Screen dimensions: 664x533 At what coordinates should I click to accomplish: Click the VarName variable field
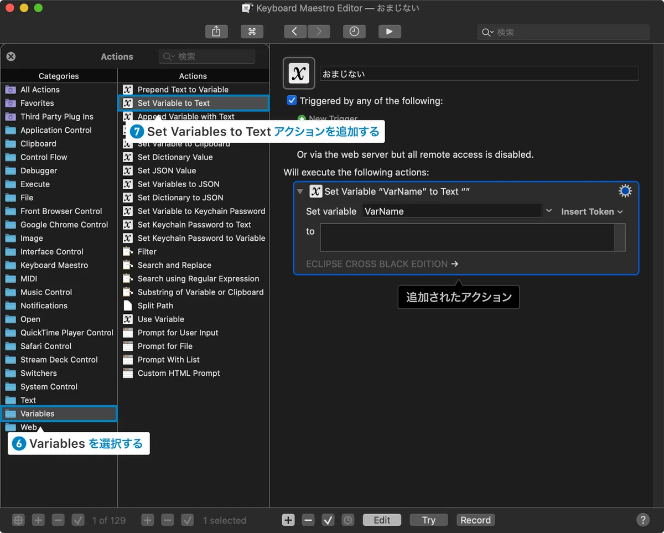pos(452,211)
